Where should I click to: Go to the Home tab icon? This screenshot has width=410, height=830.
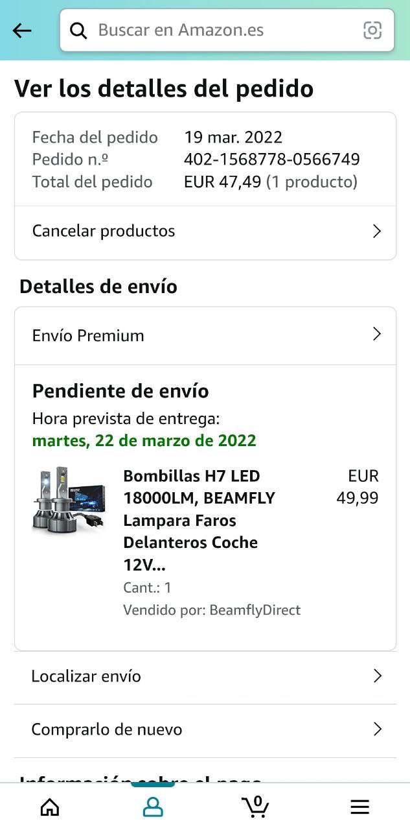(50, 807)
